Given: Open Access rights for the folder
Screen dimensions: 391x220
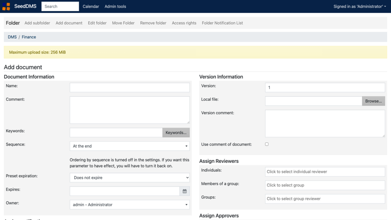Looking at the screenshot, I should [184, 23].
